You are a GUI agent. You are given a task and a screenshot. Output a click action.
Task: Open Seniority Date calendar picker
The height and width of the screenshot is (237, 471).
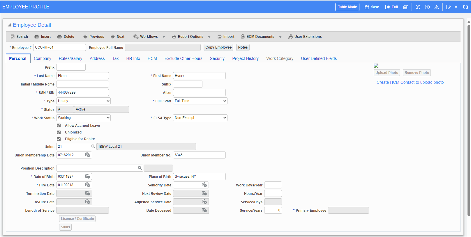204,185
